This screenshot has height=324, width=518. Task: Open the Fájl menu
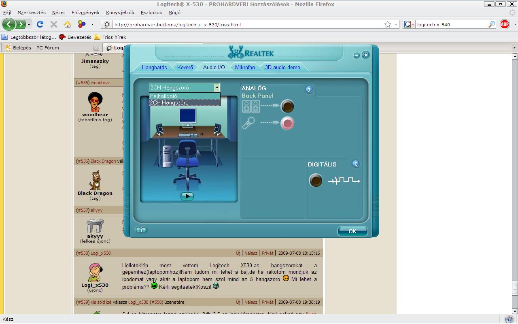pyautogui.click(x=7, y=13)
